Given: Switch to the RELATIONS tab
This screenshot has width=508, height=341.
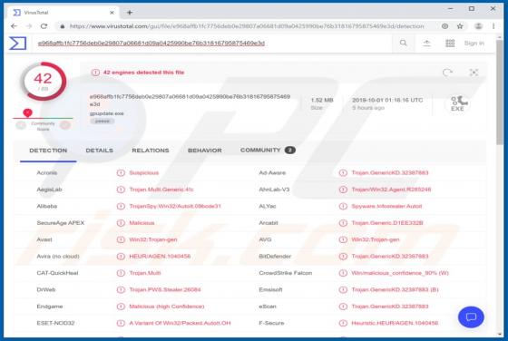Looking at the screenshot, I should point(151,151).
